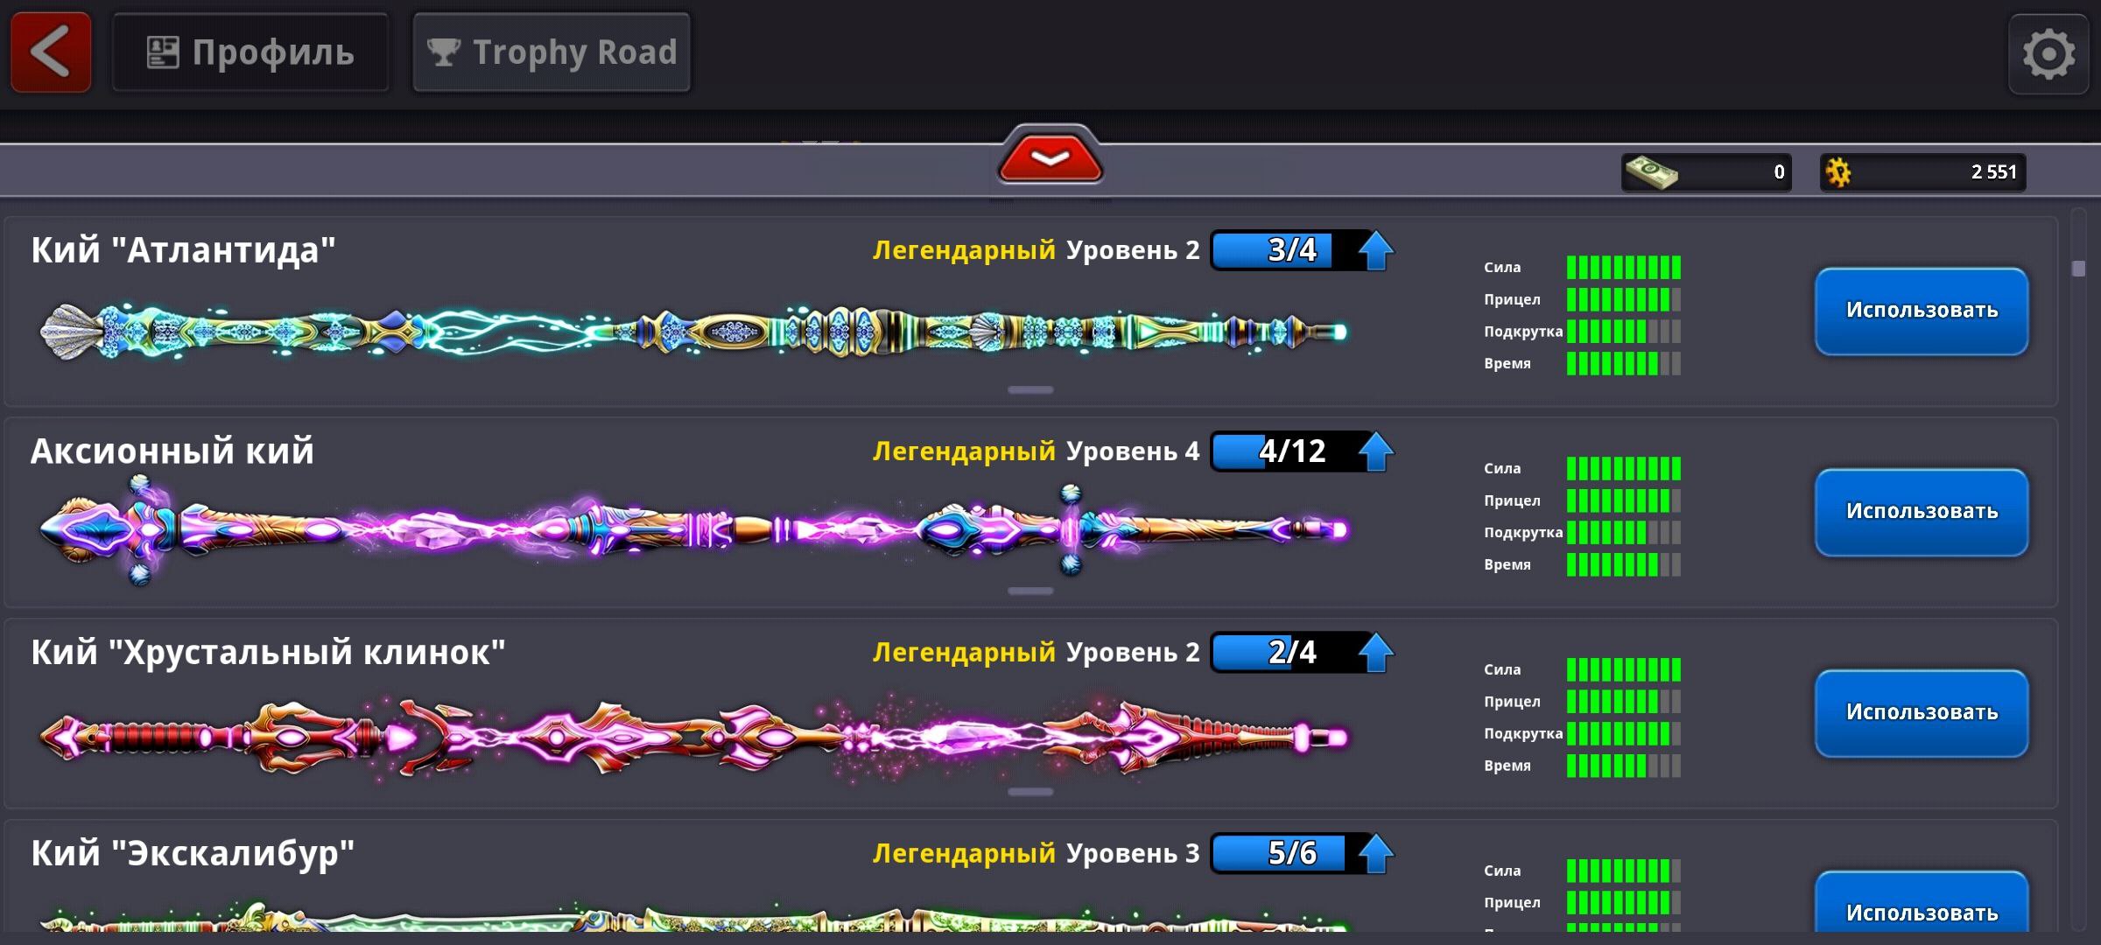The width and height of the screenshot is (2101, 945).
Task: Click Прицел stat bar of Аксионный кий
Action: (x=1624, y=501)
